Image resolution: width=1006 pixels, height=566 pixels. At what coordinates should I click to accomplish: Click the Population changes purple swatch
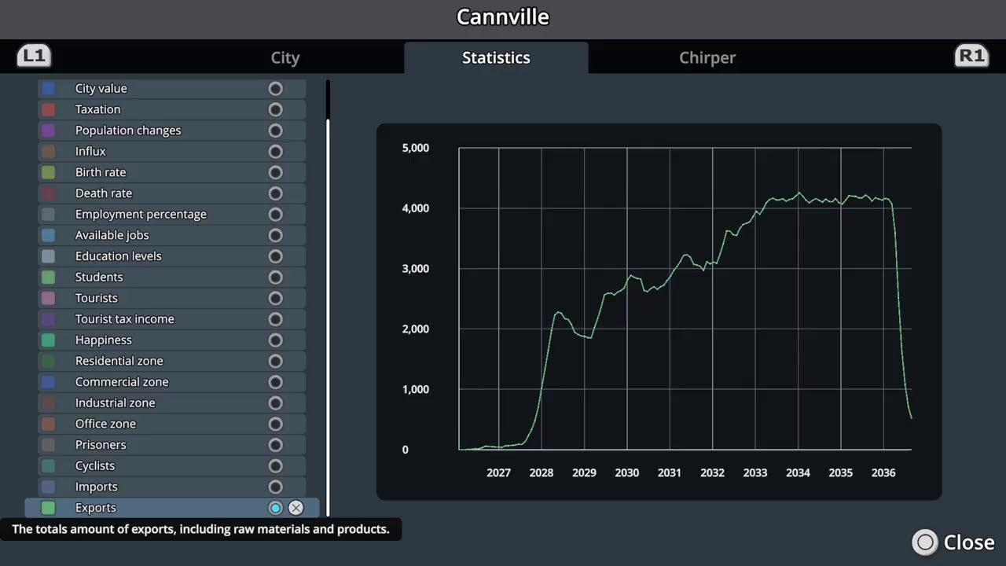tap(49, 130)
